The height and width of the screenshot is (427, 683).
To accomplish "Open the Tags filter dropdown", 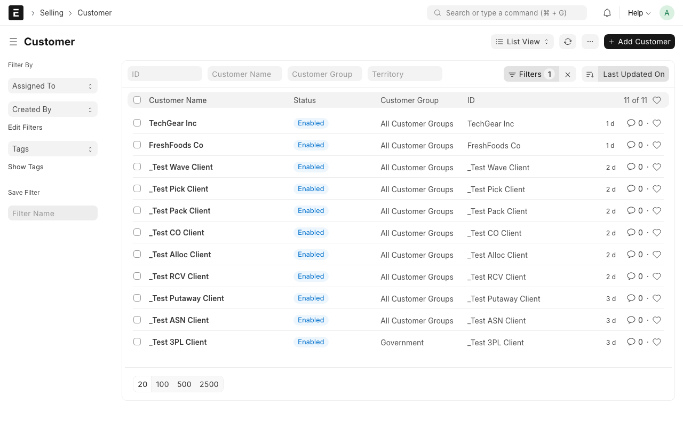I will pos(52,148).
